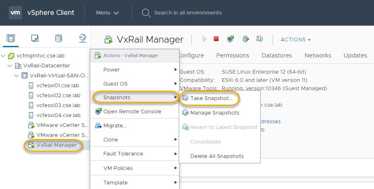Click Delete All Snapshots option

pyautogui.click(x=217, y=156)
